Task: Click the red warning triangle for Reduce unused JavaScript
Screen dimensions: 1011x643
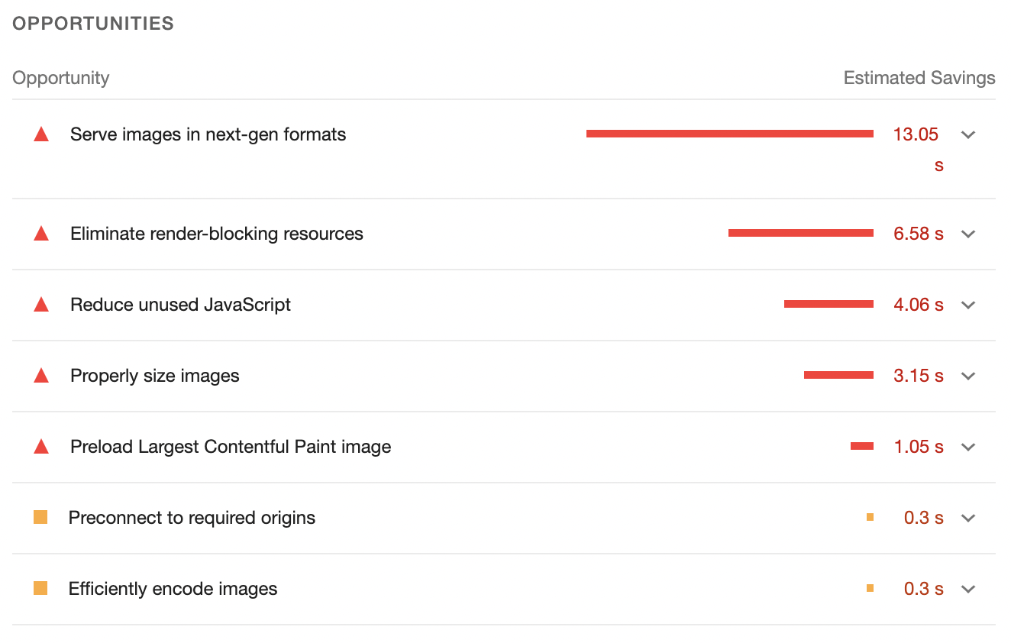Action: (x=41, y=305)
